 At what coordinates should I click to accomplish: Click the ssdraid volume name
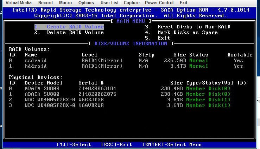tap(36, 60)
